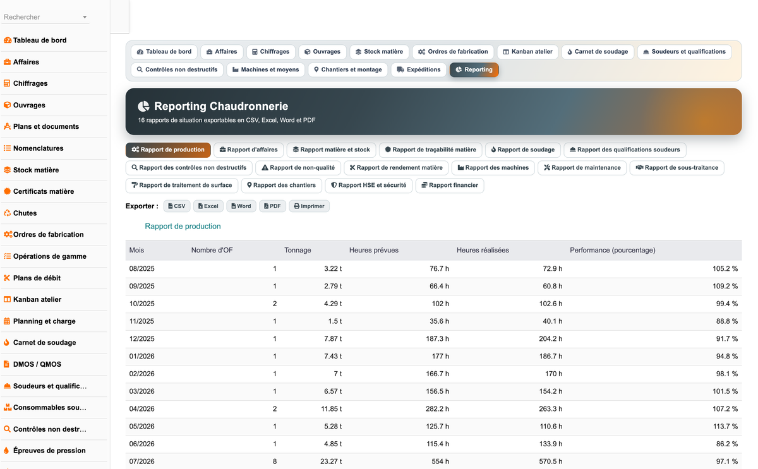
Task: Open the Ouvrages top navigation tab
Action: pyautogui.click(x=322, y=52)
